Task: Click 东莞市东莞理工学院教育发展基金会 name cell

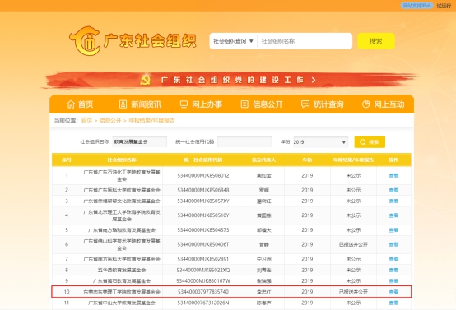Action: pos(122,292)
